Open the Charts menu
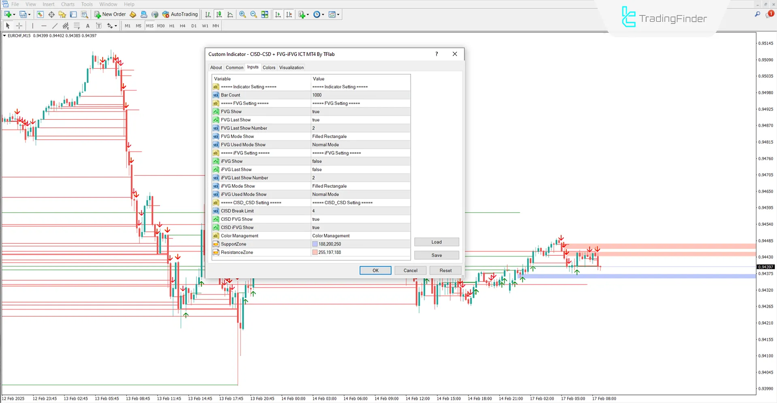Image resolution: width=777 pixels, height=403 pixels. point(67,4)
